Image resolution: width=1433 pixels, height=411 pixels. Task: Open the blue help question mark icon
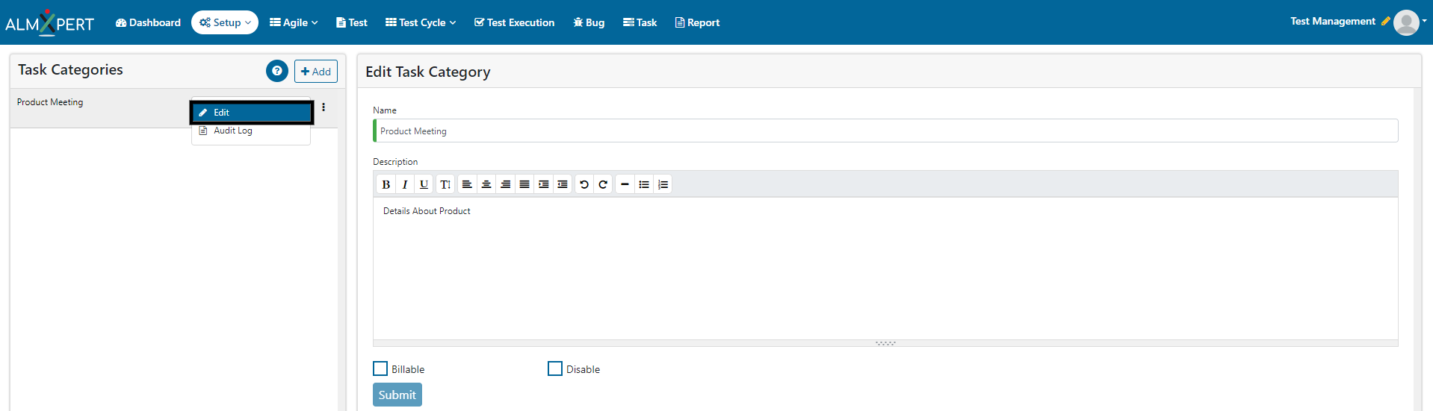[276, 71]
